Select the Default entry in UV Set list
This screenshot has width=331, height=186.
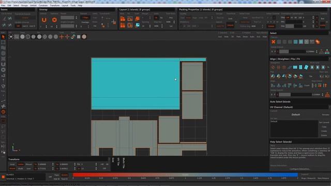274,122
